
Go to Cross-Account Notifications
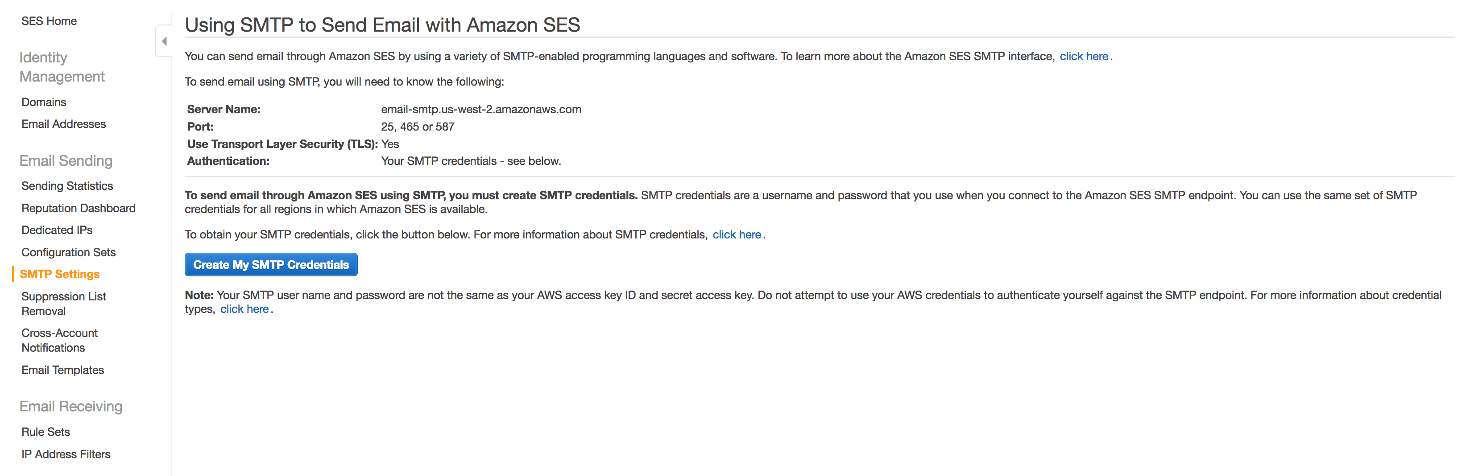coord(59,340)
